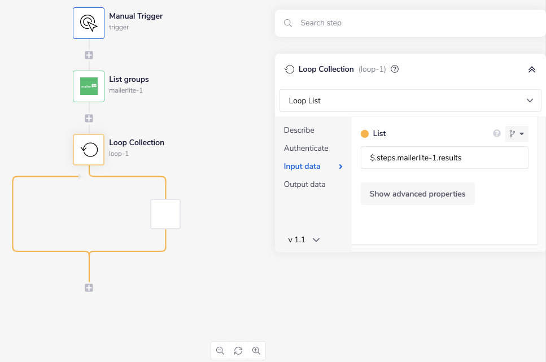This screenshot has height=362, width=546.
Task: Open the MailerLite List groups step icon
Action: click(x=89, y=86)
